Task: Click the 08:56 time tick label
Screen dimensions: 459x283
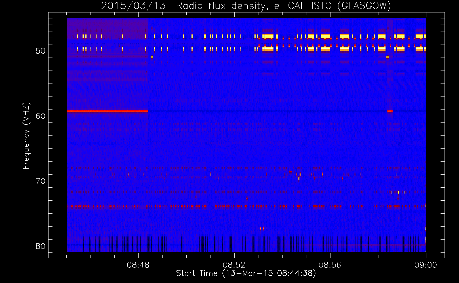Action: (x=330, y=265)
